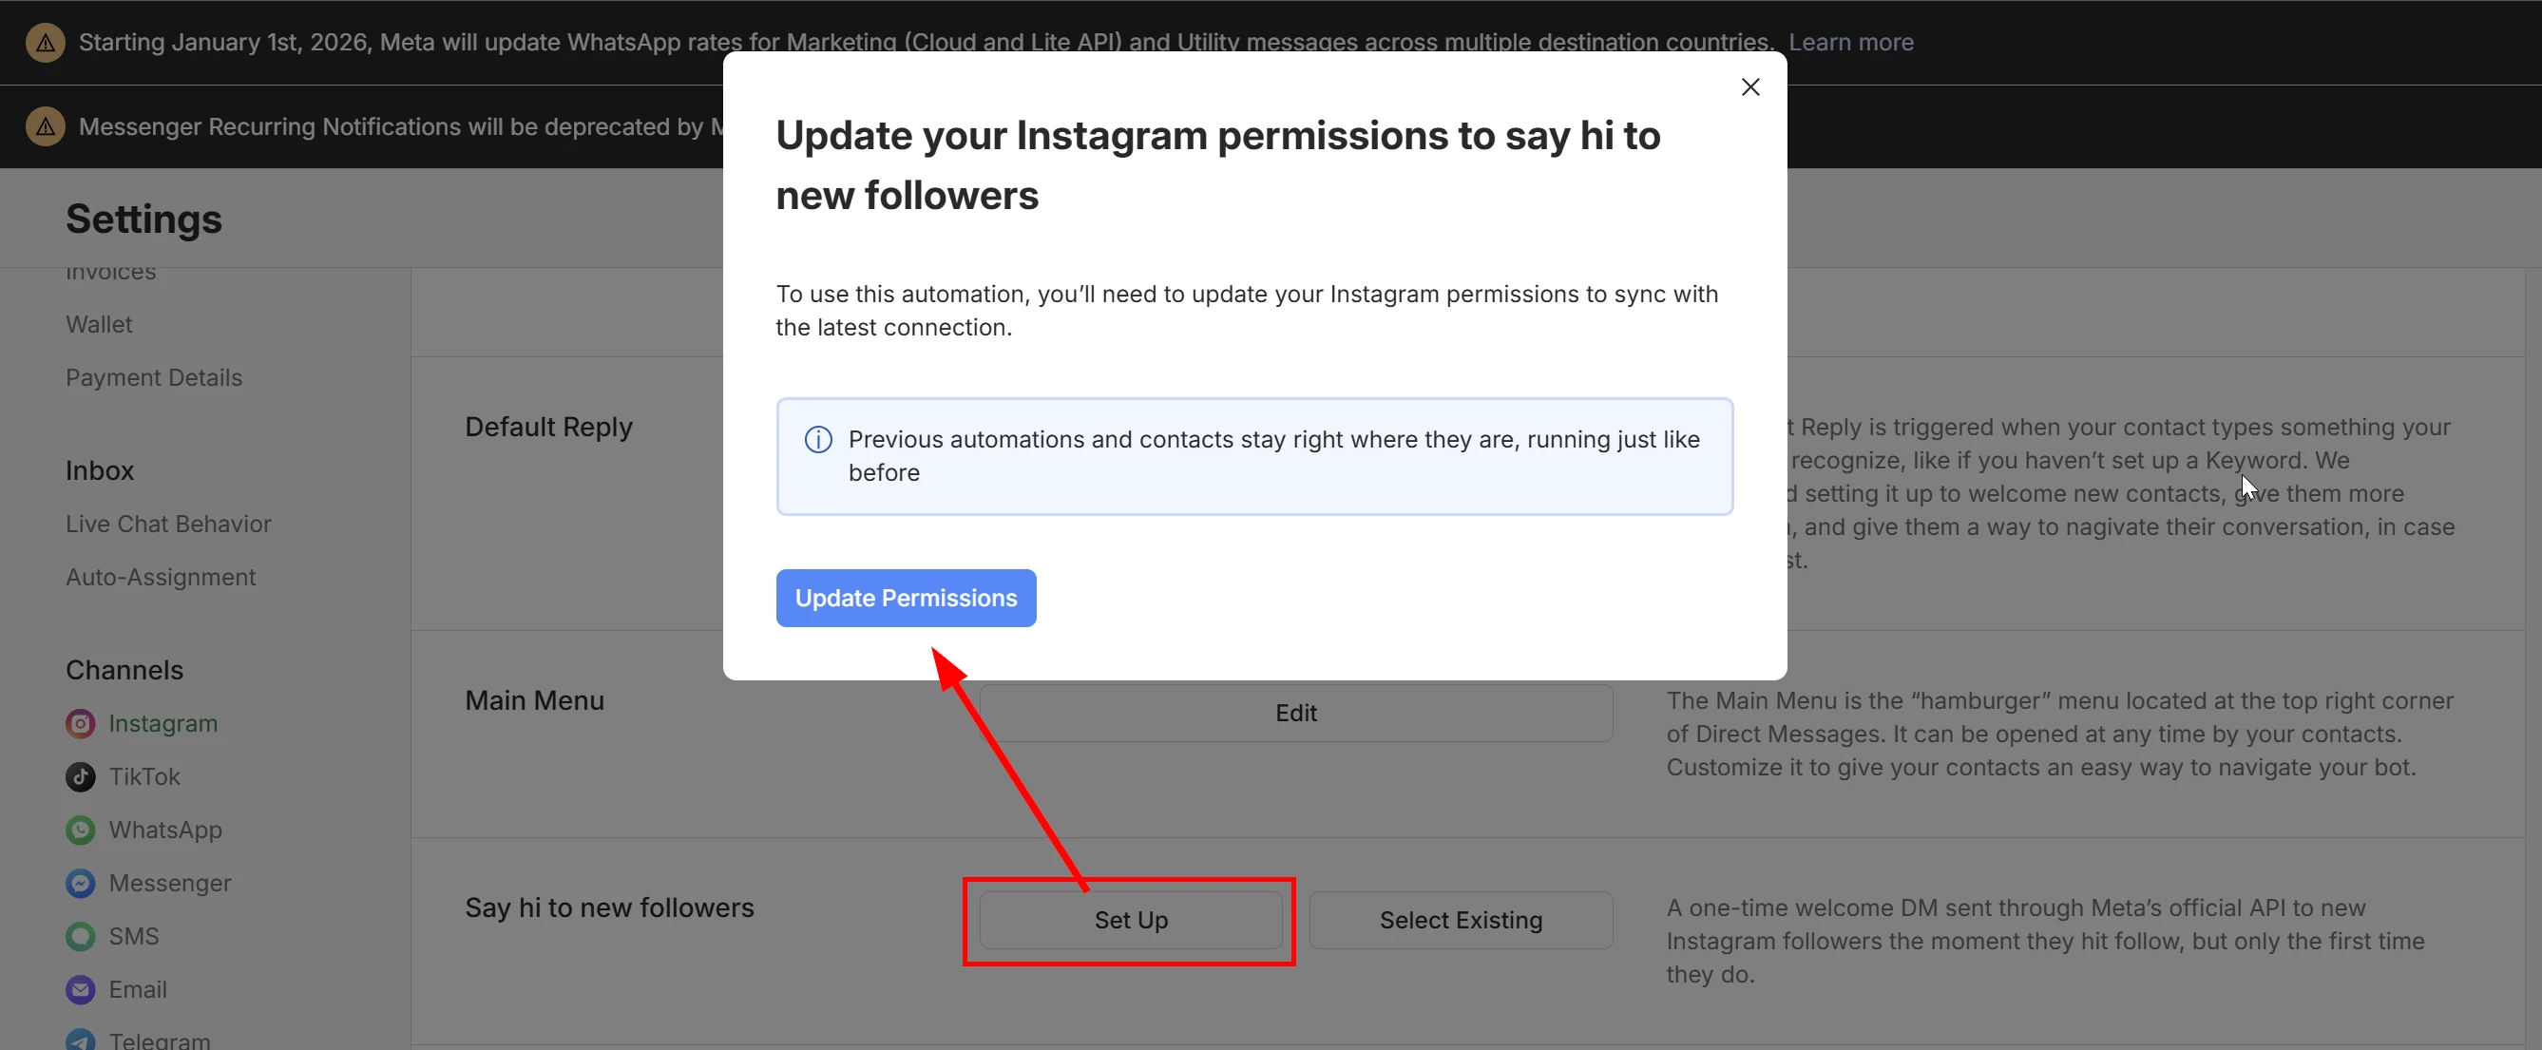Viewport: 2542px width, 1050px height.
Task: Click Set Up for new followers
Action: tap(1130, 920)
